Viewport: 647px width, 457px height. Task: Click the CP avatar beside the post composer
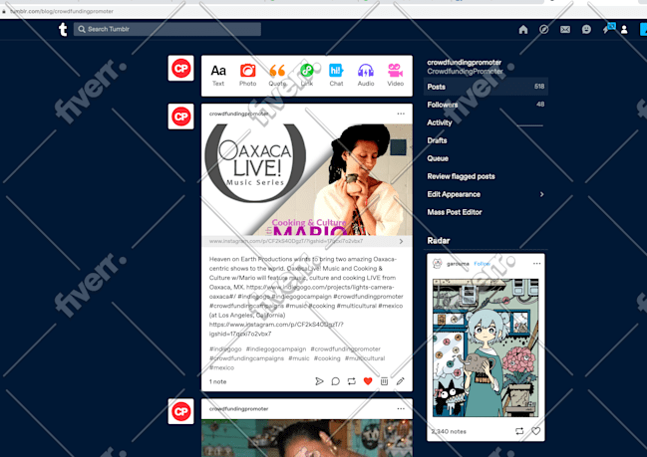pos(180,69)
